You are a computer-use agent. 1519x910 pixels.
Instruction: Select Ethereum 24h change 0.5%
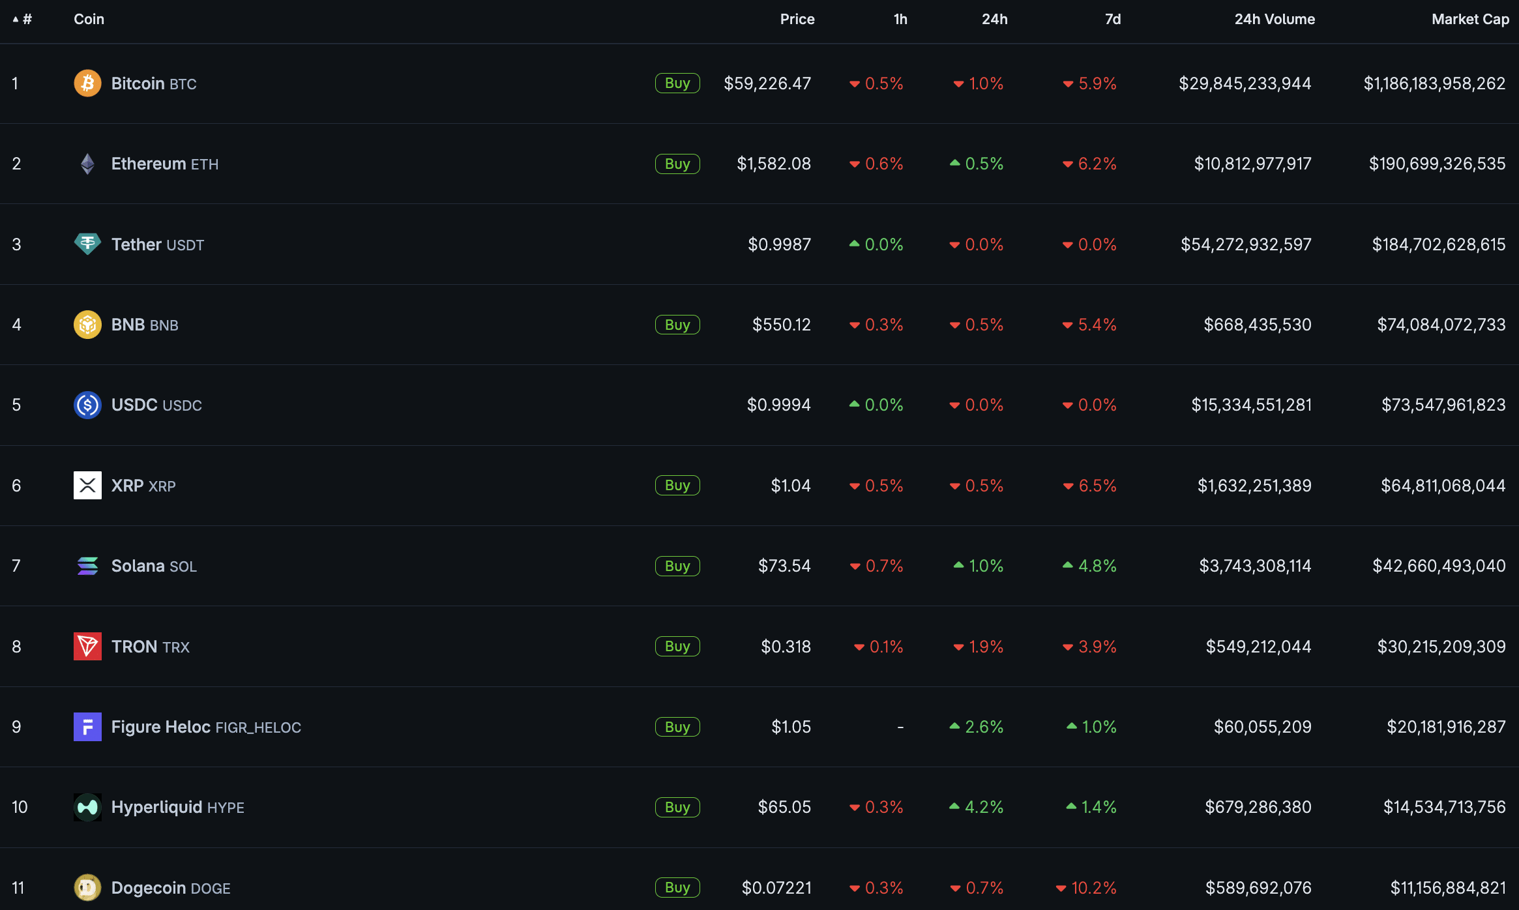tap(977, 164)
